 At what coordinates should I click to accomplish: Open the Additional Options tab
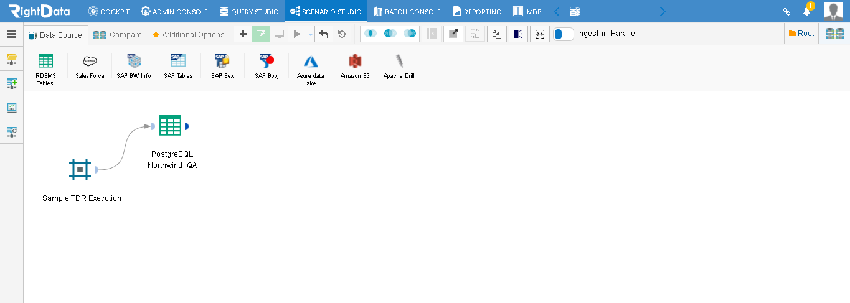pyautogui.click(x=188, y=35)
